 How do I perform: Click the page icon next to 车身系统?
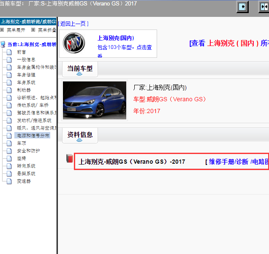9,82
